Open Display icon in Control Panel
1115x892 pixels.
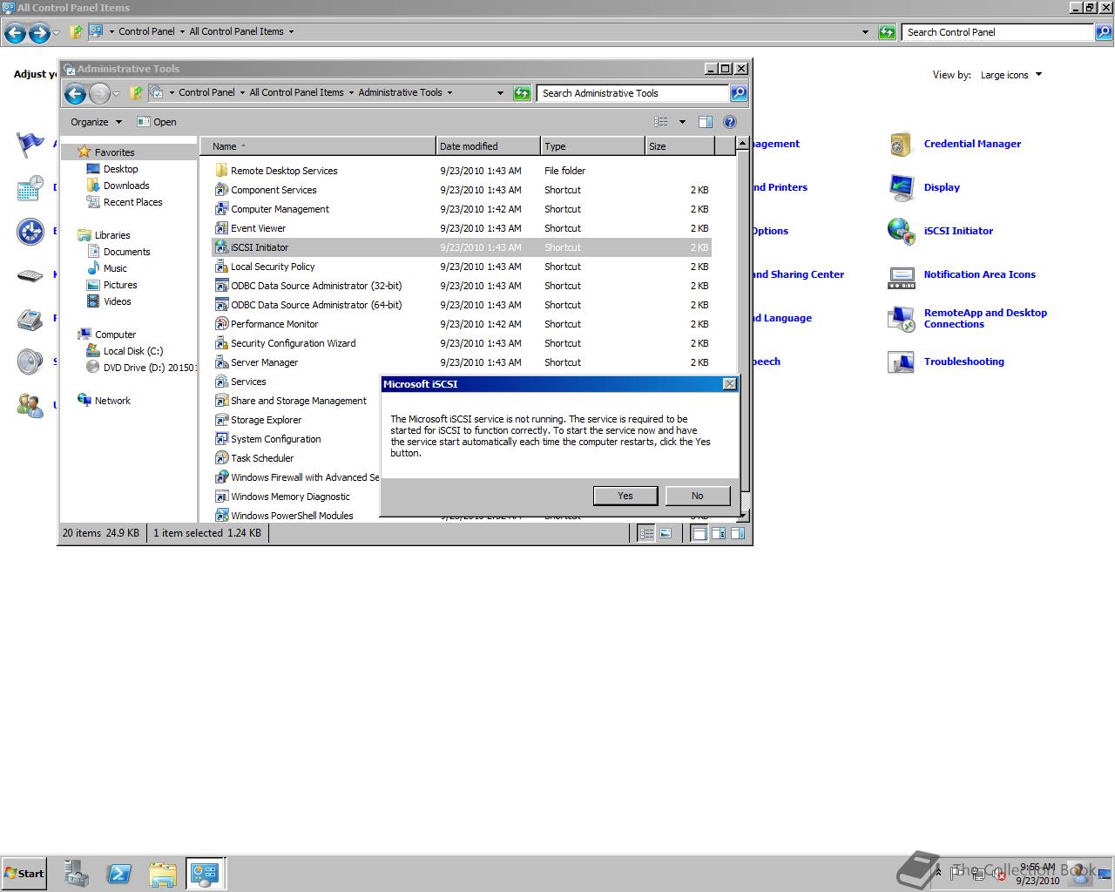click(x=901, y=187)
